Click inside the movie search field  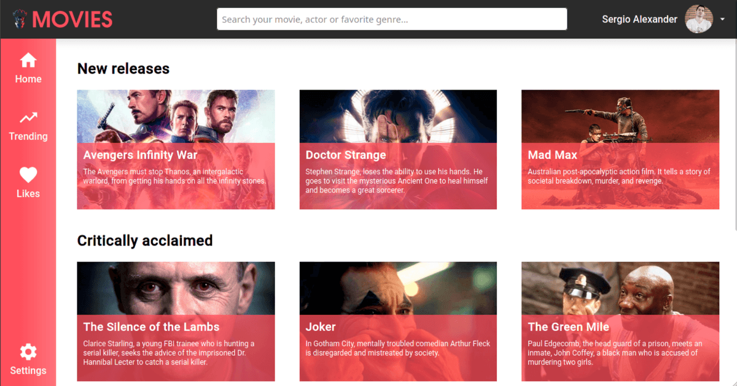392,19
